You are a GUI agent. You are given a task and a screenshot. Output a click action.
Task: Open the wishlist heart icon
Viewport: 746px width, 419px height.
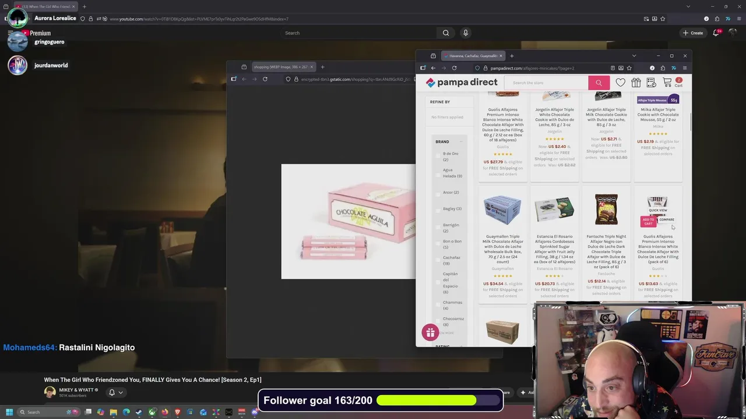click(621, 83)
